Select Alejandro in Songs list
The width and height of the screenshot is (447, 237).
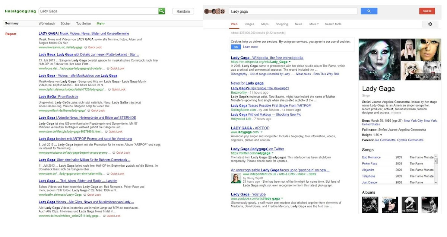coord(368,170)
